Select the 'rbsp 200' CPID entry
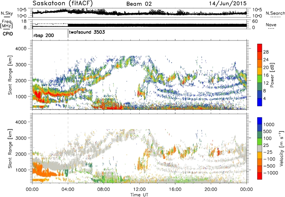Viewport: 285px width, 197px height. 43,35
